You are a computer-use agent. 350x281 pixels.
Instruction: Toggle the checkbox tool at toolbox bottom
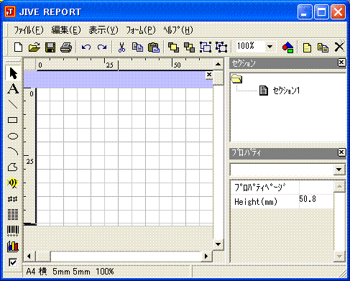[x=13, y=262]
